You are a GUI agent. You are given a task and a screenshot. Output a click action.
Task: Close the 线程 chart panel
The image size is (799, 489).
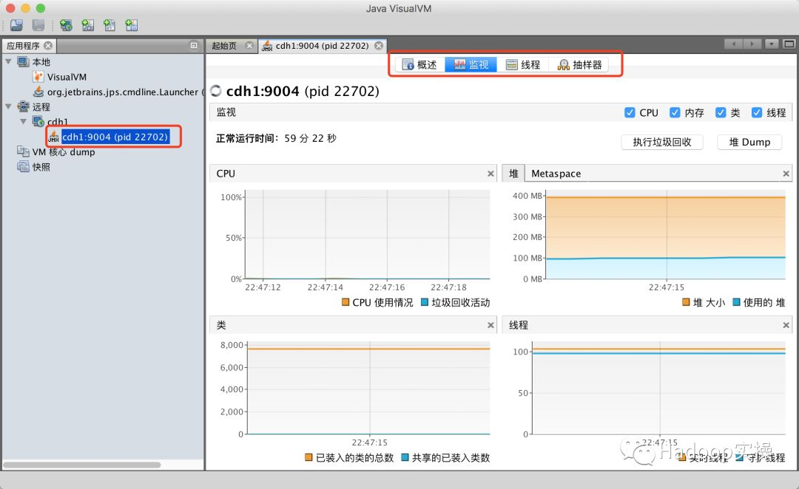[x=786, y=325]
